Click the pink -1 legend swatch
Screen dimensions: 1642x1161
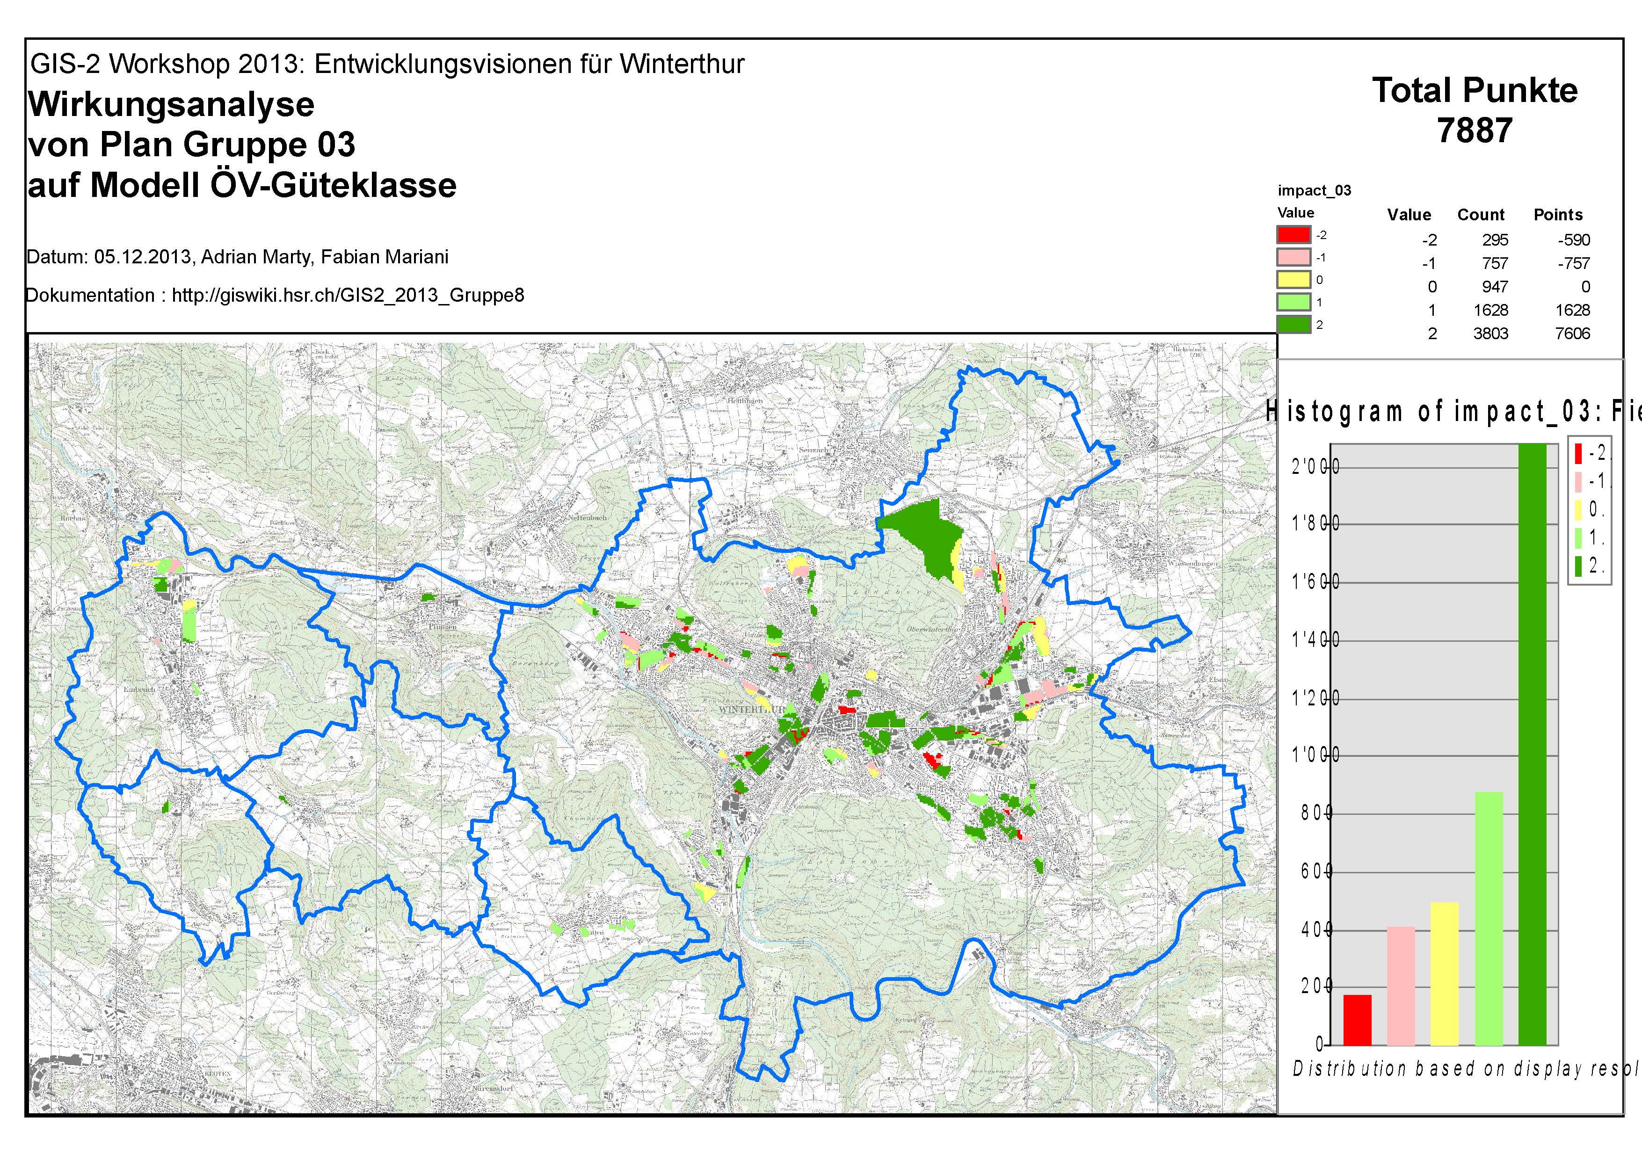point(1293,257)
